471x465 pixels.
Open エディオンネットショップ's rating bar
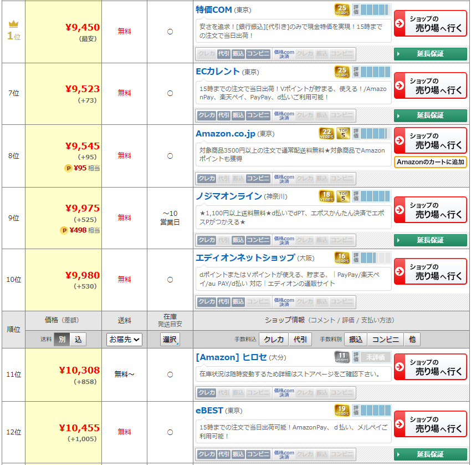click(372, 258)
